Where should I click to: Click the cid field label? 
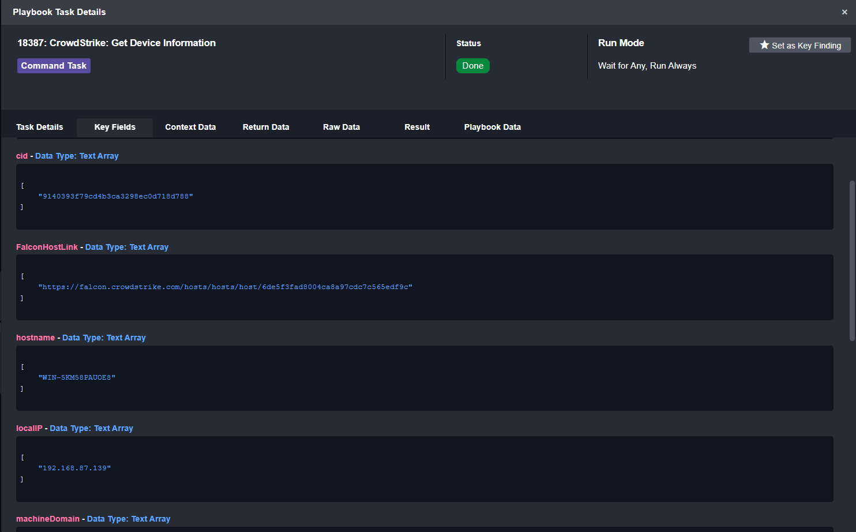[x=22, y=156]
